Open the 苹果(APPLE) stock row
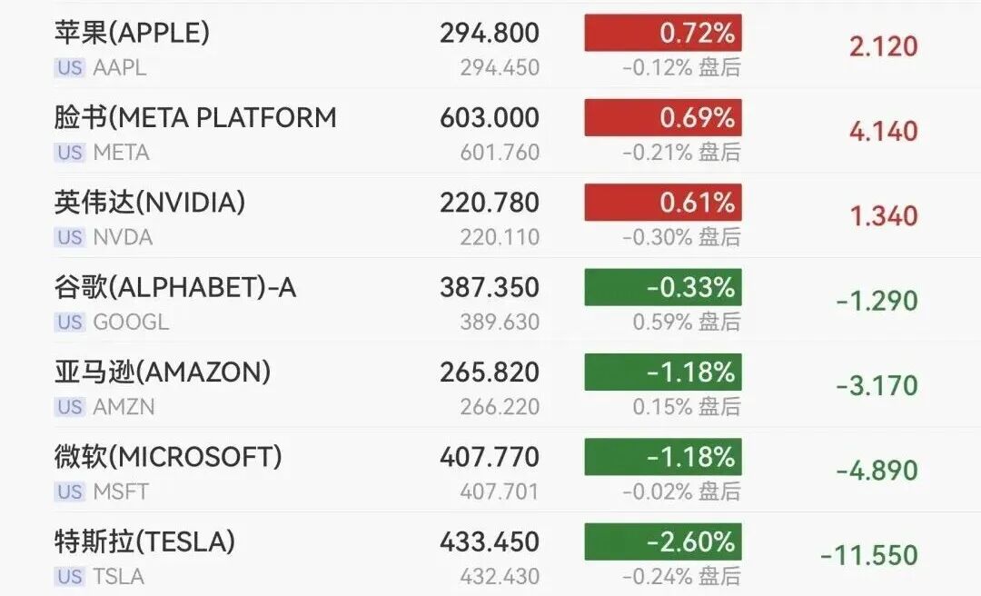The width and height of the screenshot is (981, 596). coord(490,46)
